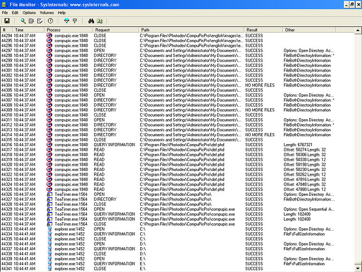The height and width of the screenshot is (272, 362).
Task: Click explorer icon on row 44333
Action: tap(50, 229)
